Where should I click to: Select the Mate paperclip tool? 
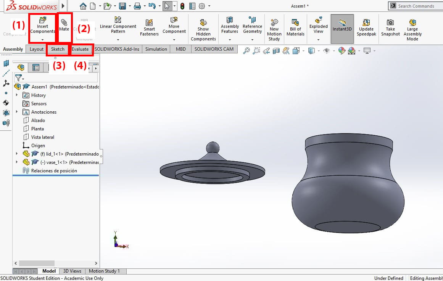pos(64,25)
